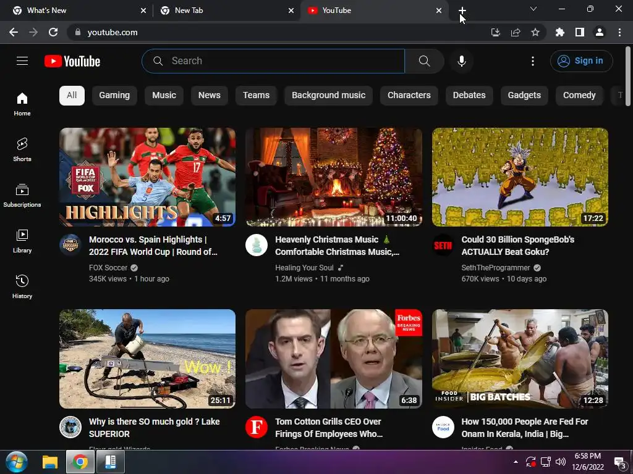Open Morocco vs. Spain Highlights title
Image resolution: width=633 pixels, height=474 pixels.
pyautogui.click(x=153, y=246)
